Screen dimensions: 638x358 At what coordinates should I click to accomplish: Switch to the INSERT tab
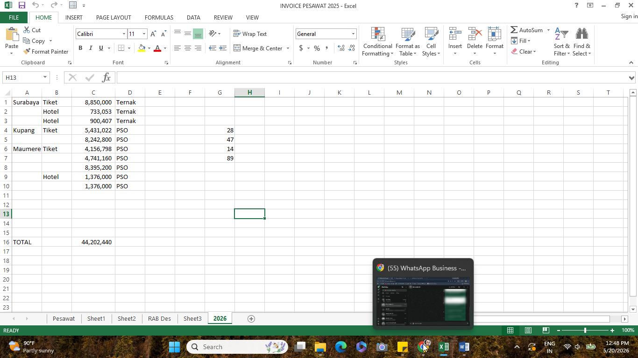(x=74, y=17)
